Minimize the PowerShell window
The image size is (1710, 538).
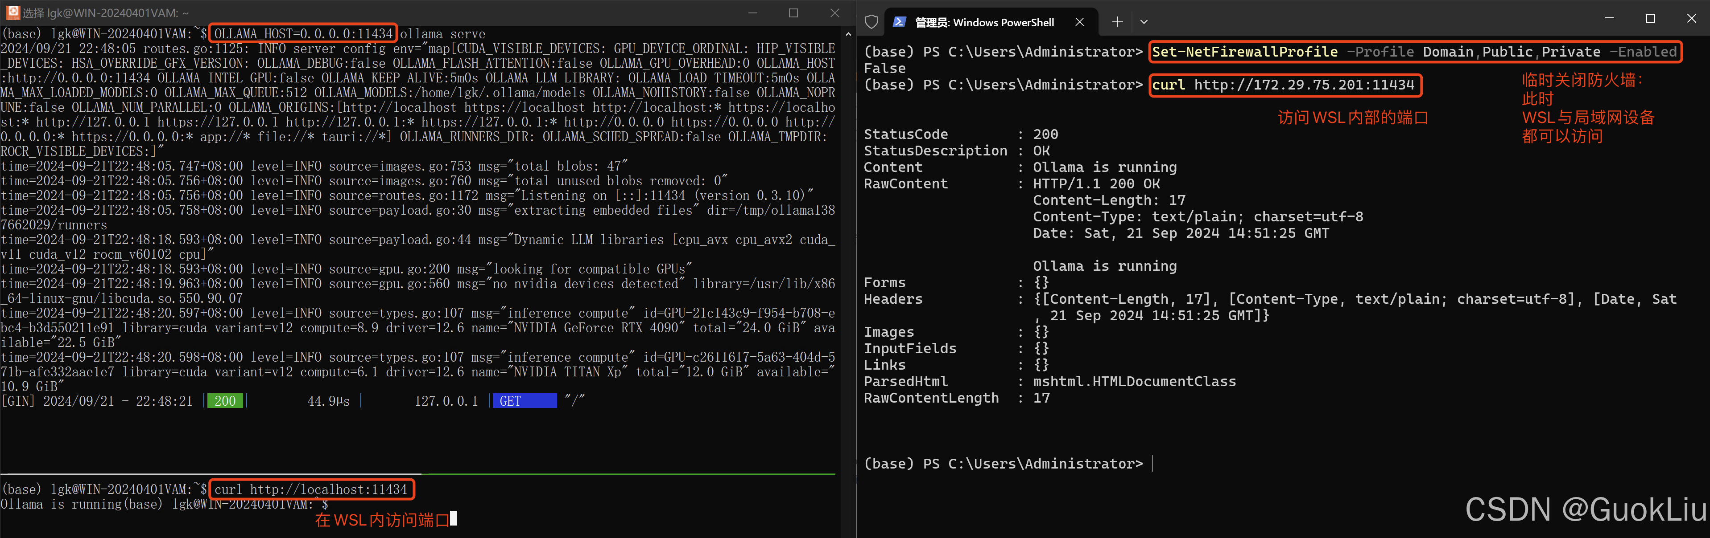(x=1609, y=18)
